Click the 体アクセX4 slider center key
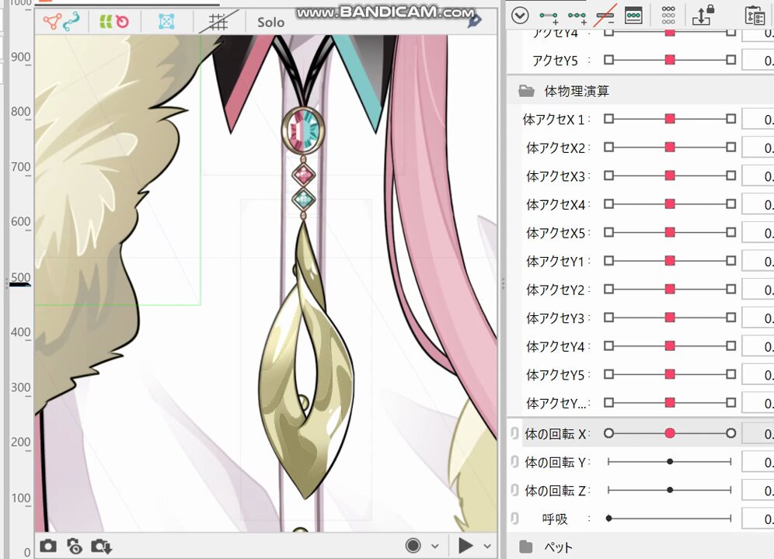This screenshot has width=774, height=559. click(x=670, y=203)
